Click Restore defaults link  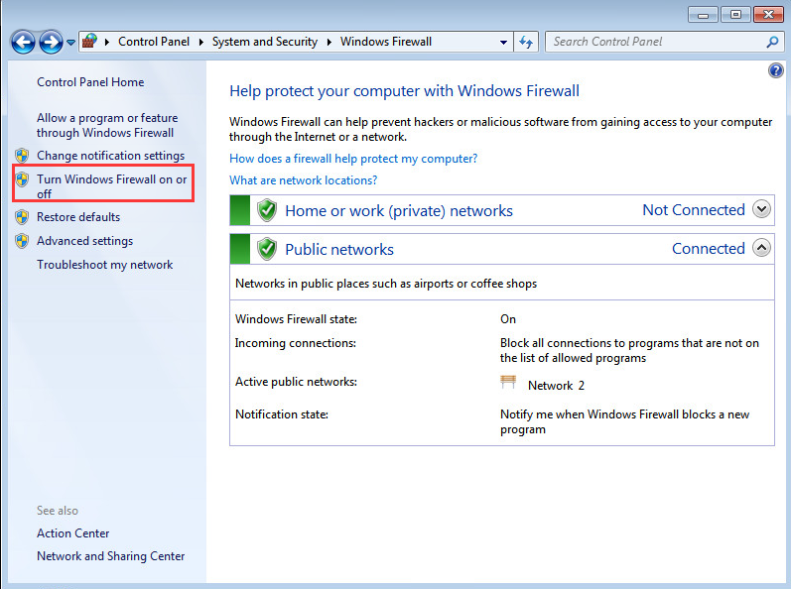point(78,217)
